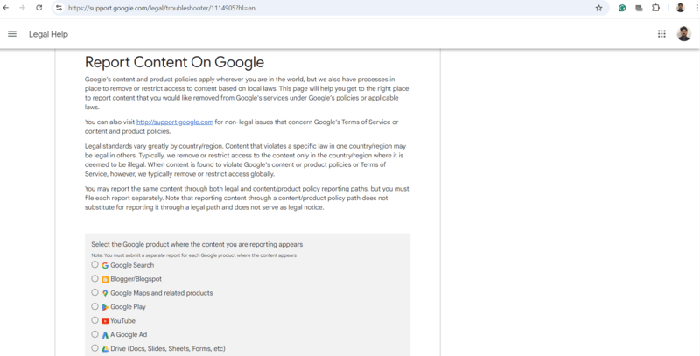Viewport: 700px width, 356px height.
Task: Open the hamburger main menu
Action: (12, 34)
